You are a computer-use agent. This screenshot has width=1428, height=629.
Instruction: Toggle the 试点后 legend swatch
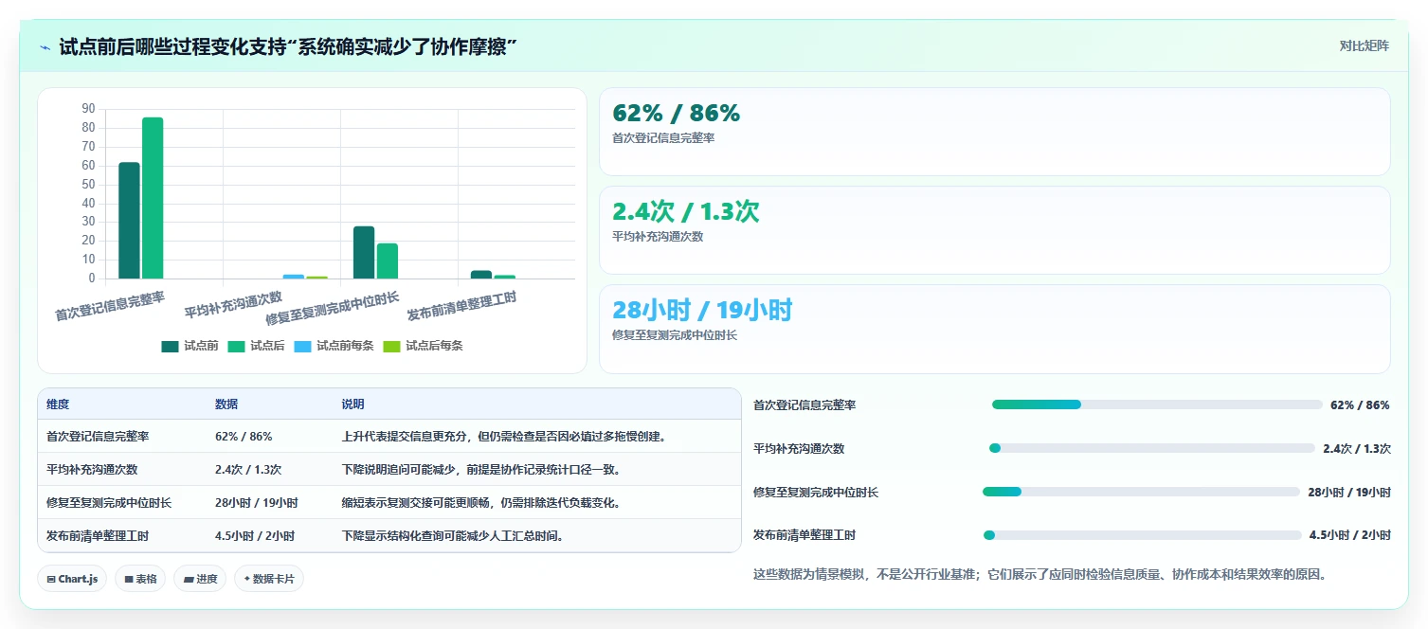click(x=236, y=347)
